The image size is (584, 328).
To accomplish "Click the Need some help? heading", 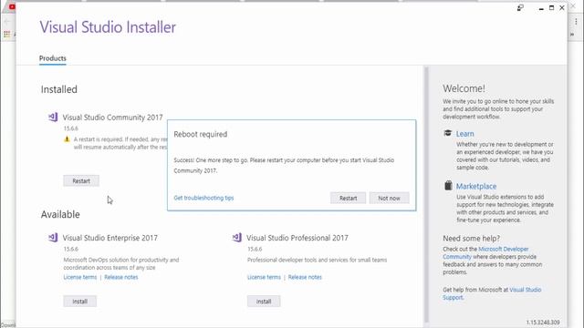I will tap(472, 239).
